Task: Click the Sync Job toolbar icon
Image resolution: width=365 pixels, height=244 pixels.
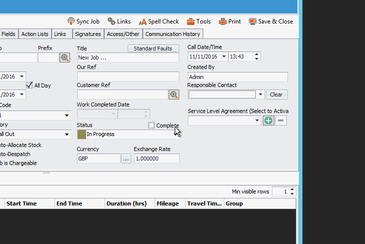Action: point(71,21)
